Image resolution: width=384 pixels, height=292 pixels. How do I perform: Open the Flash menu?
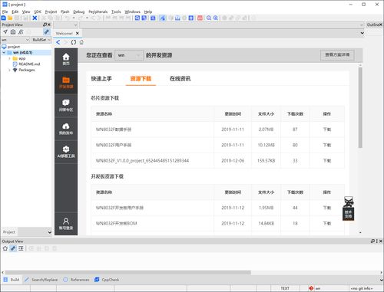pos(65,11)
